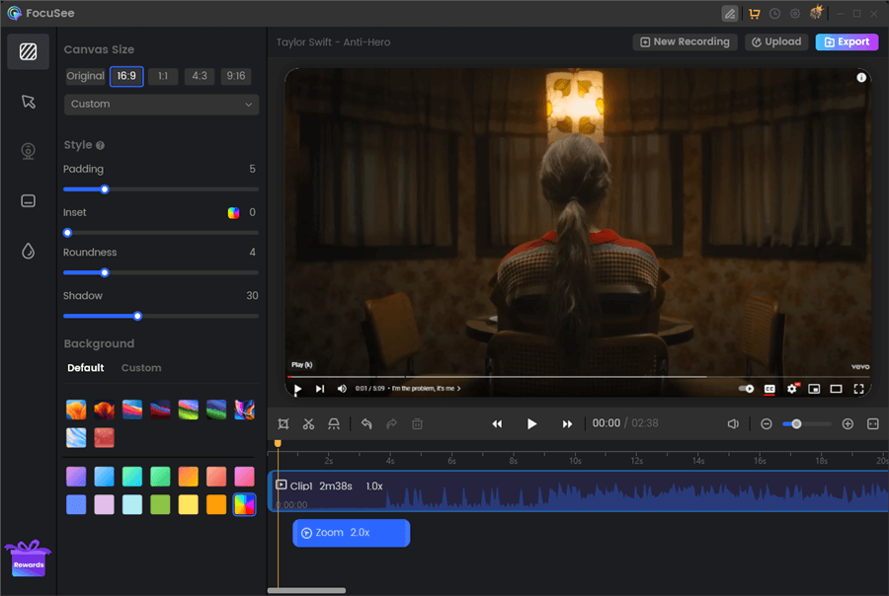This screenshot has height=596, width=889.
Task: Select the 9:16 canvas ratio
Action: pos(236,76)
